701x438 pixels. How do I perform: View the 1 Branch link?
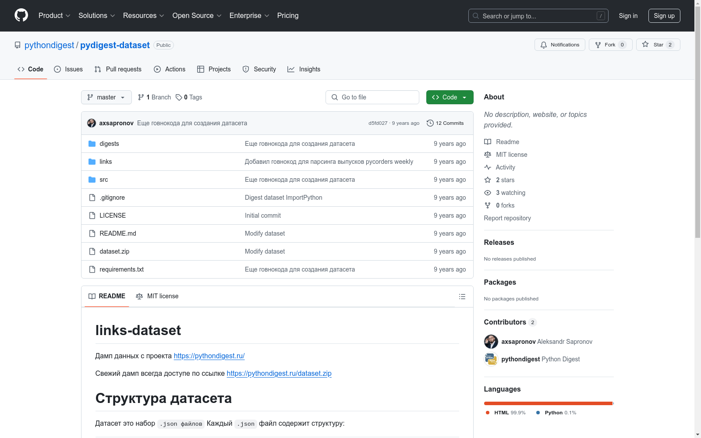pyautogui.click(x=154, y=97)
